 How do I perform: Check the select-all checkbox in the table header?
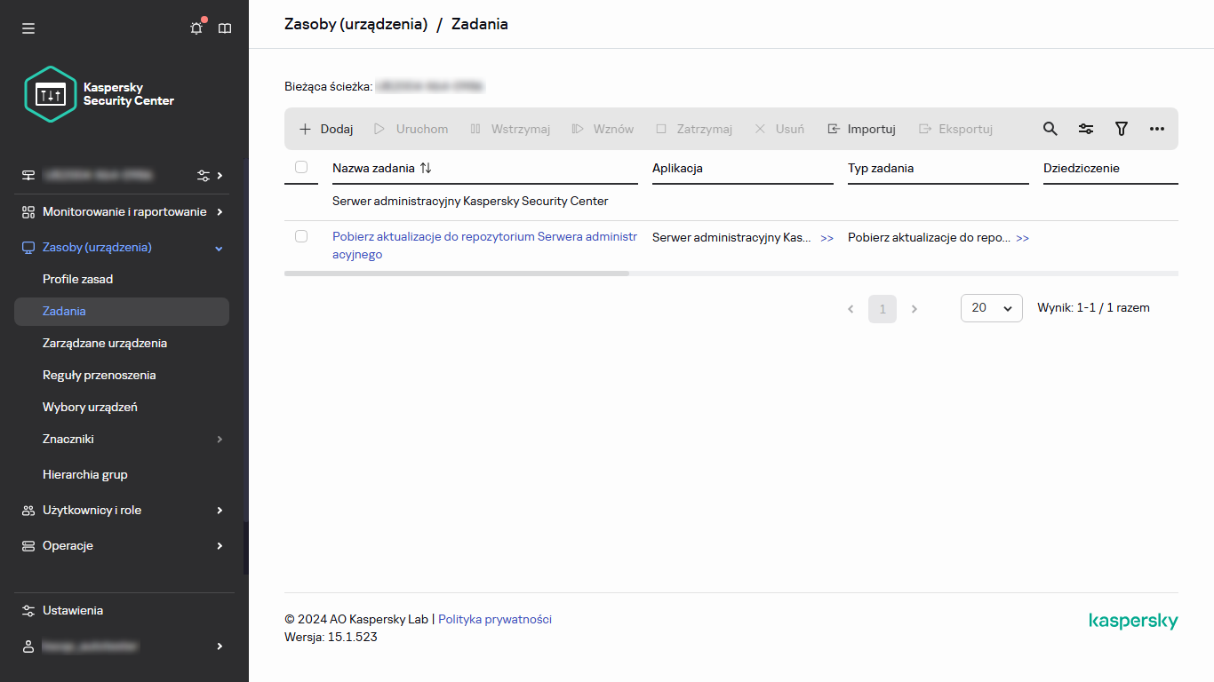[300, 166]
